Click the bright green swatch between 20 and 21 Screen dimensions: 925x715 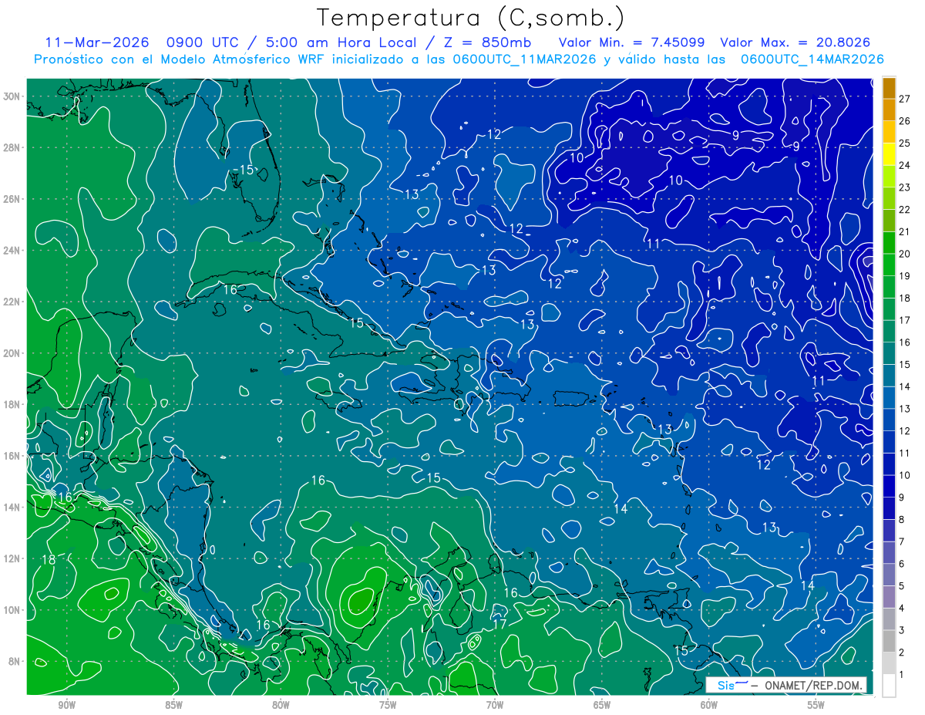889,242
